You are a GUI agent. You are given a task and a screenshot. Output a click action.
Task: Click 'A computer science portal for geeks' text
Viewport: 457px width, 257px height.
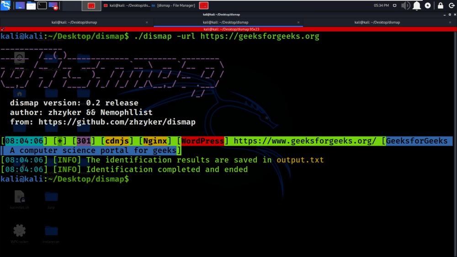(x=93, y=151)
